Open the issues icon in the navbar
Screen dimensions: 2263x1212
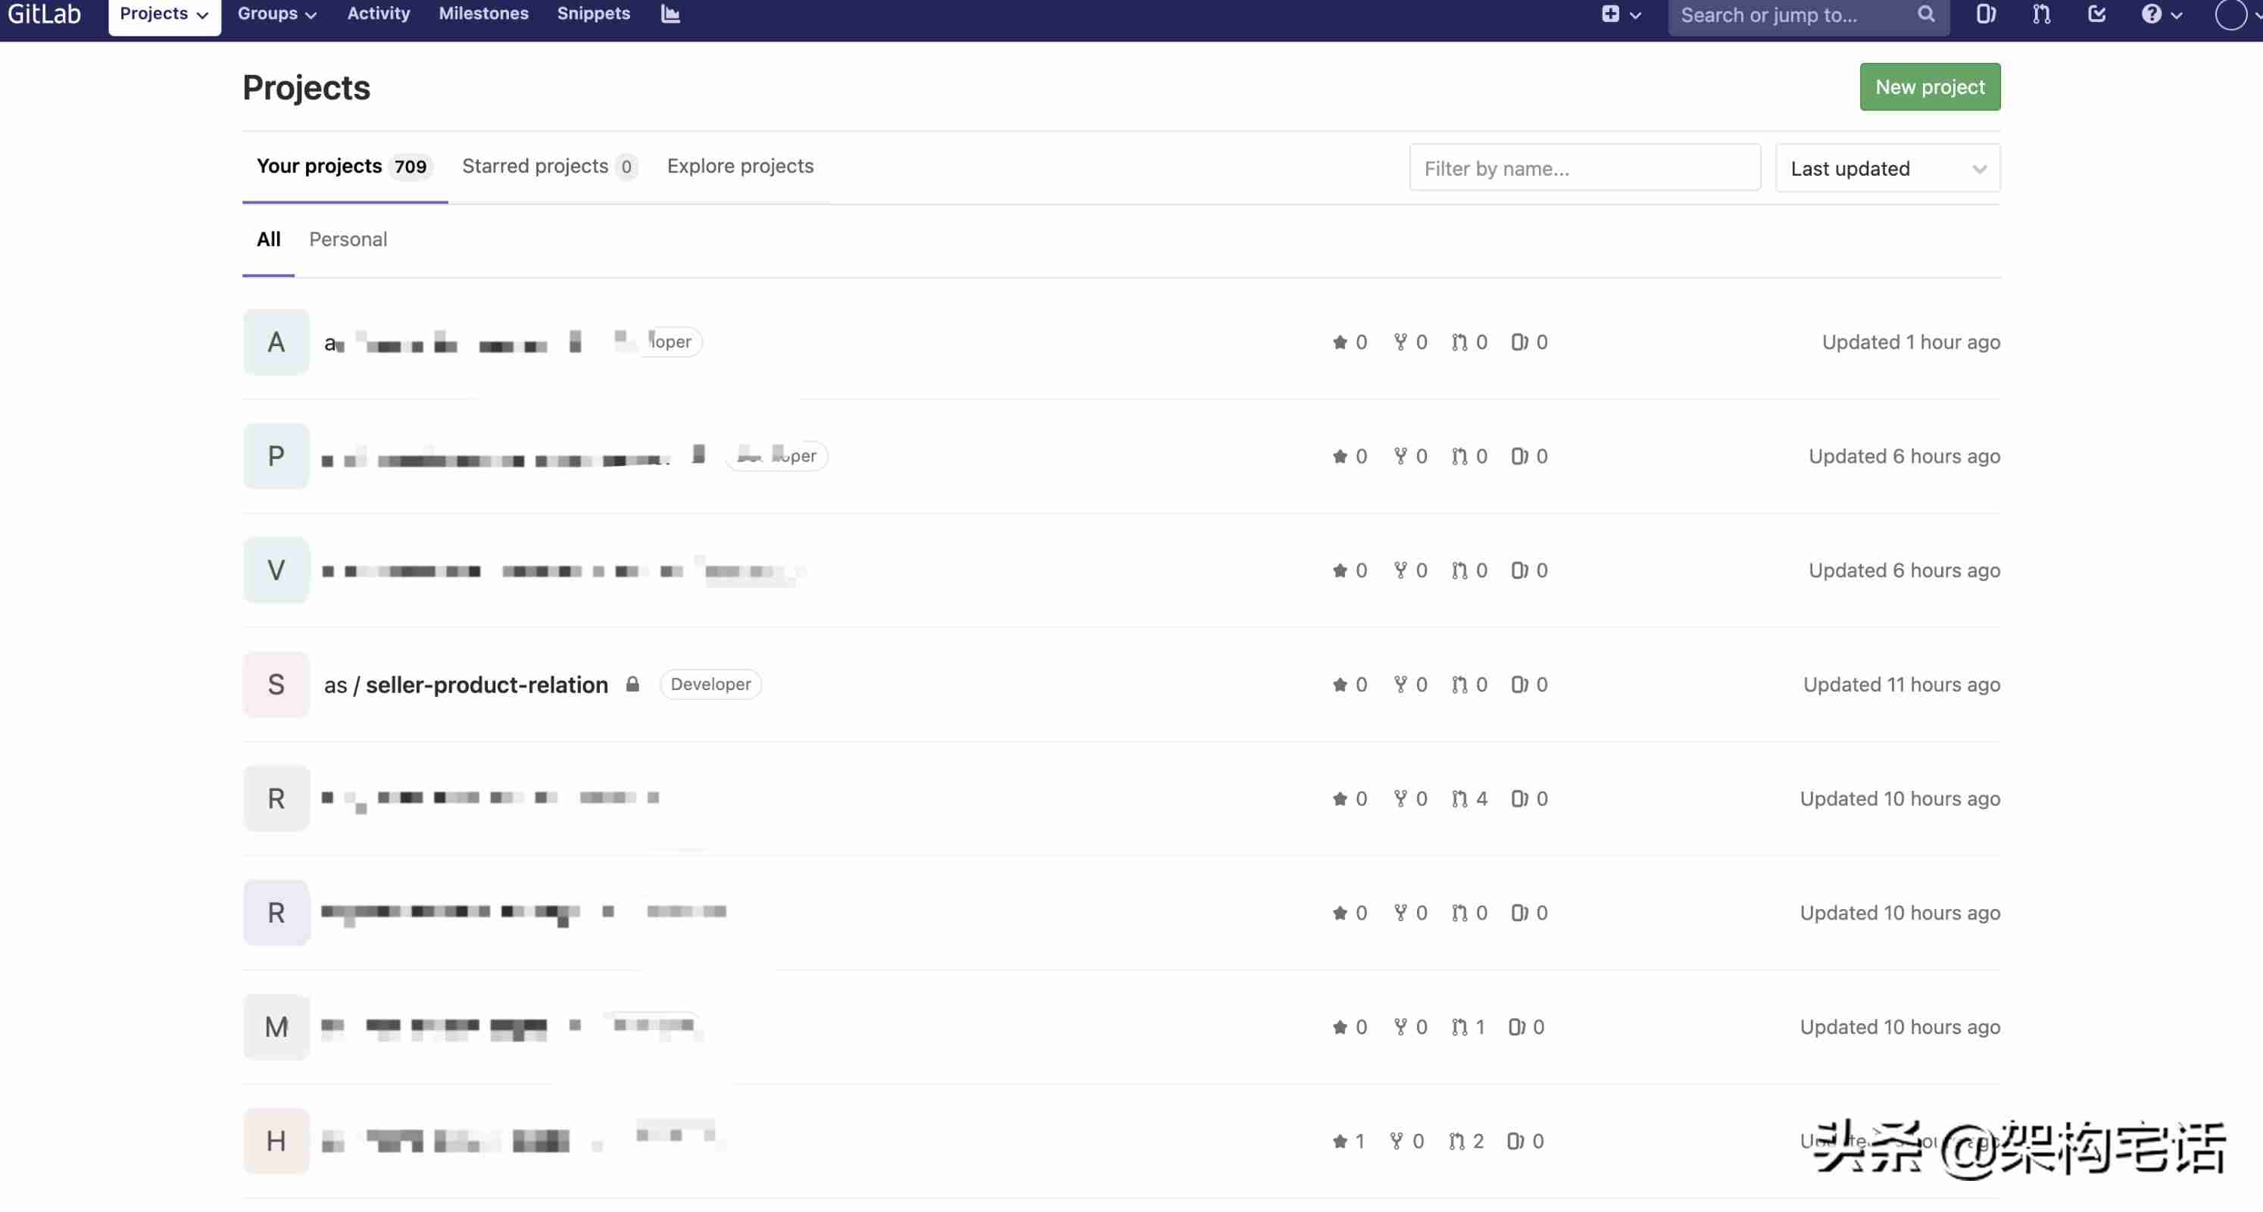click(x=1985, y=14)
